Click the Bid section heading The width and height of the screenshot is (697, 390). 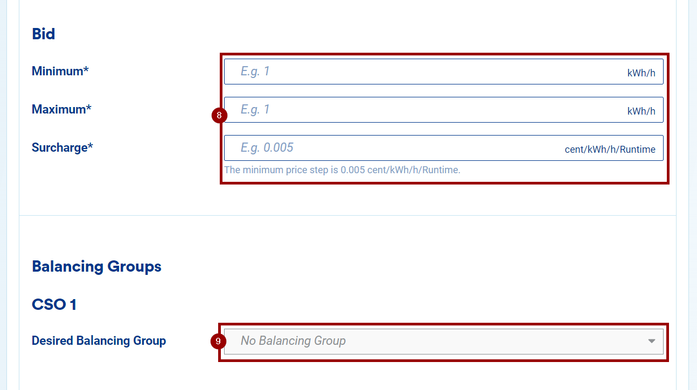pyautogui.click(x=44, y=34)
